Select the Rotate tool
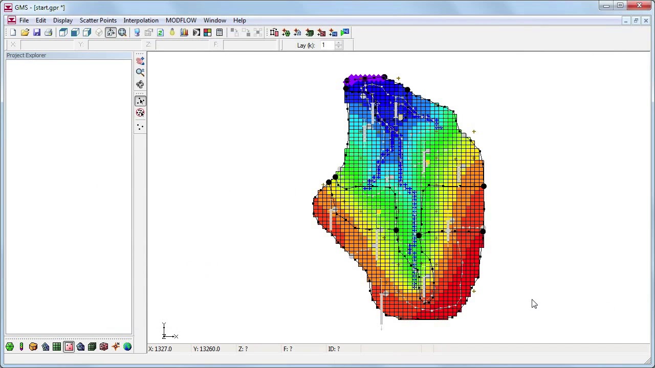The image size is (655, 368). [x=140, y=84]
